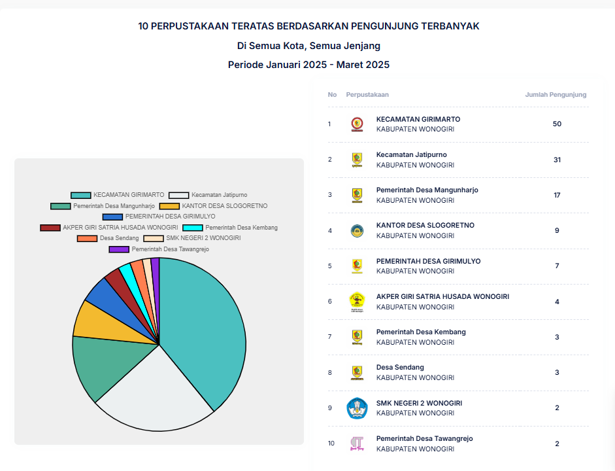Click the Pemerintah Desa Tawangrejo logo
Screen dimensions: 615x471
pos(357,444)
